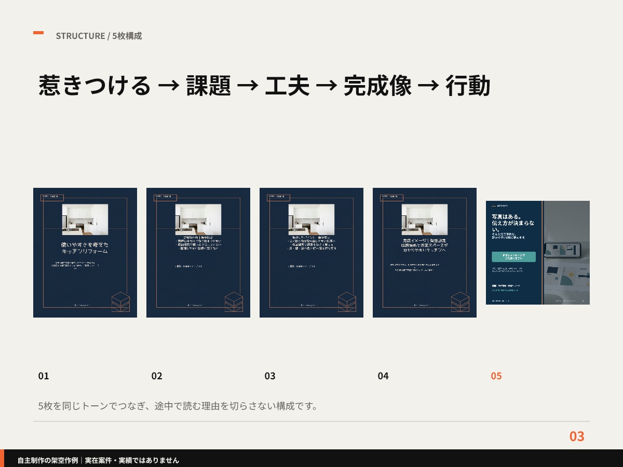Open the fifth thumbnail with teal button
This screenshot has height=467, width=623.
pos(538,253)
